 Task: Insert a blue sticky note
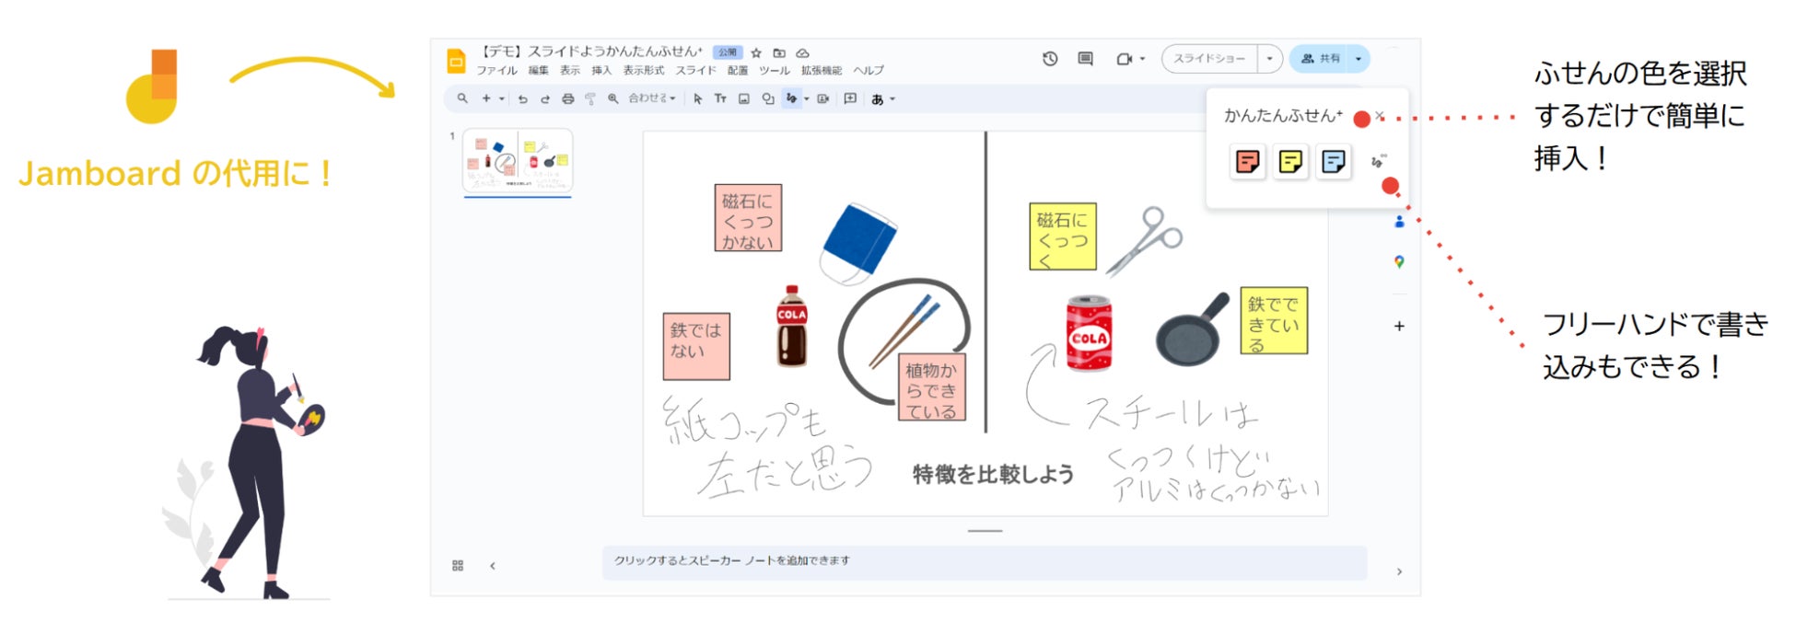[x=1333, y=163]
